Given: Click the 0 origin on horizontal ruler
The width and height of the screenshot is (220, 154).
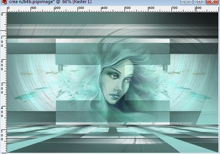Looking at the screenshot, I should (9, 8).
